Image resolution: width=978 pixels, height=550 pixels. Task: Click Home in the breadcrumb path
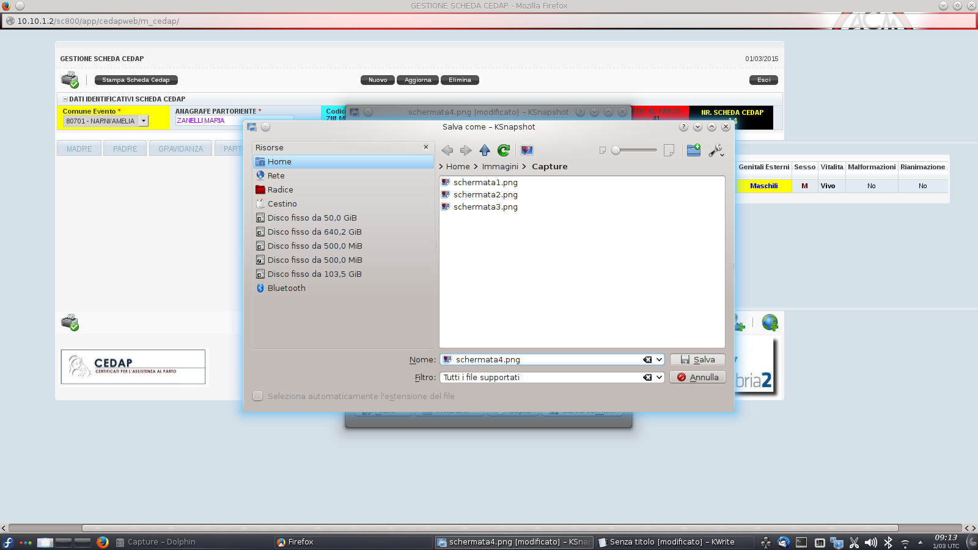pos(458,166)
